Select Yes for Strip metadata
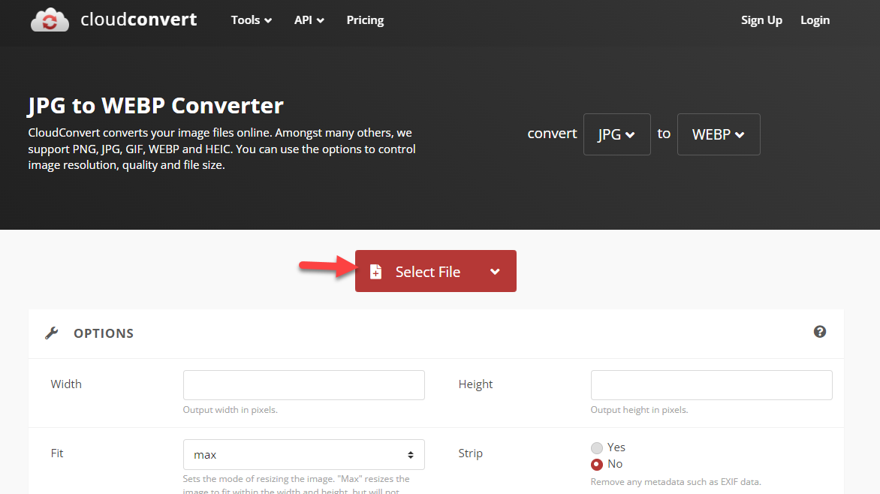 click(597, 447)
